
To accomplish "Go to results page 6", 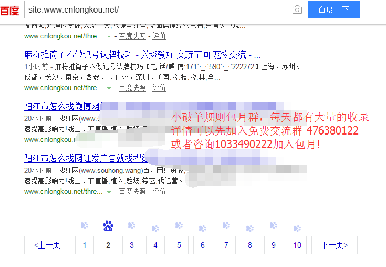I will tap(203, 245).
